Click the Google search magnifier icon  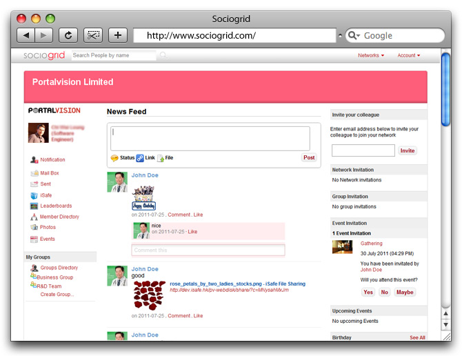click(352, 36)
